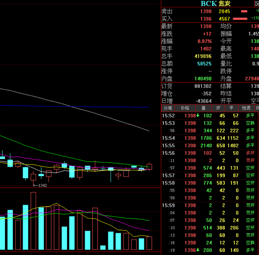
Task: Click the 价格 column header
Action: (185, 108)
